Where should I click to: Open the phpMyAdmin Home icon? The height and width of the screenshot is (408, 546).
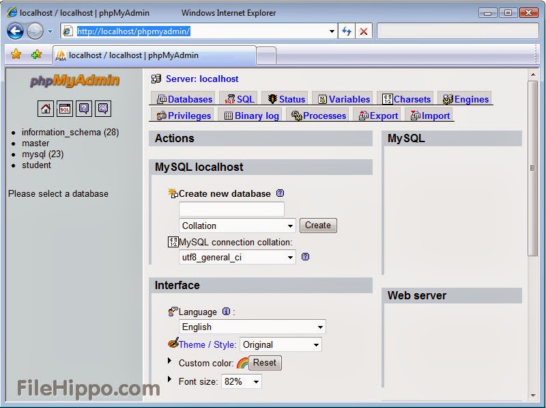tap(46, 109)
